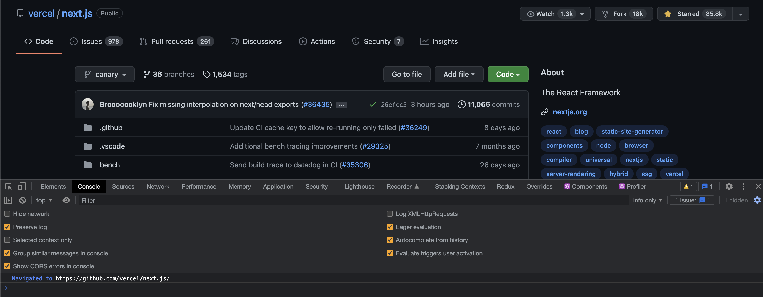Check Log XMLHttpRequests

coord(390,213)
